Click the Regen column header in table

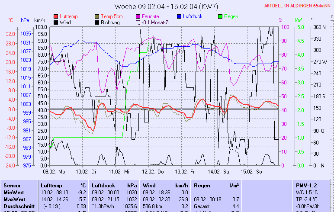click(202, 185)
